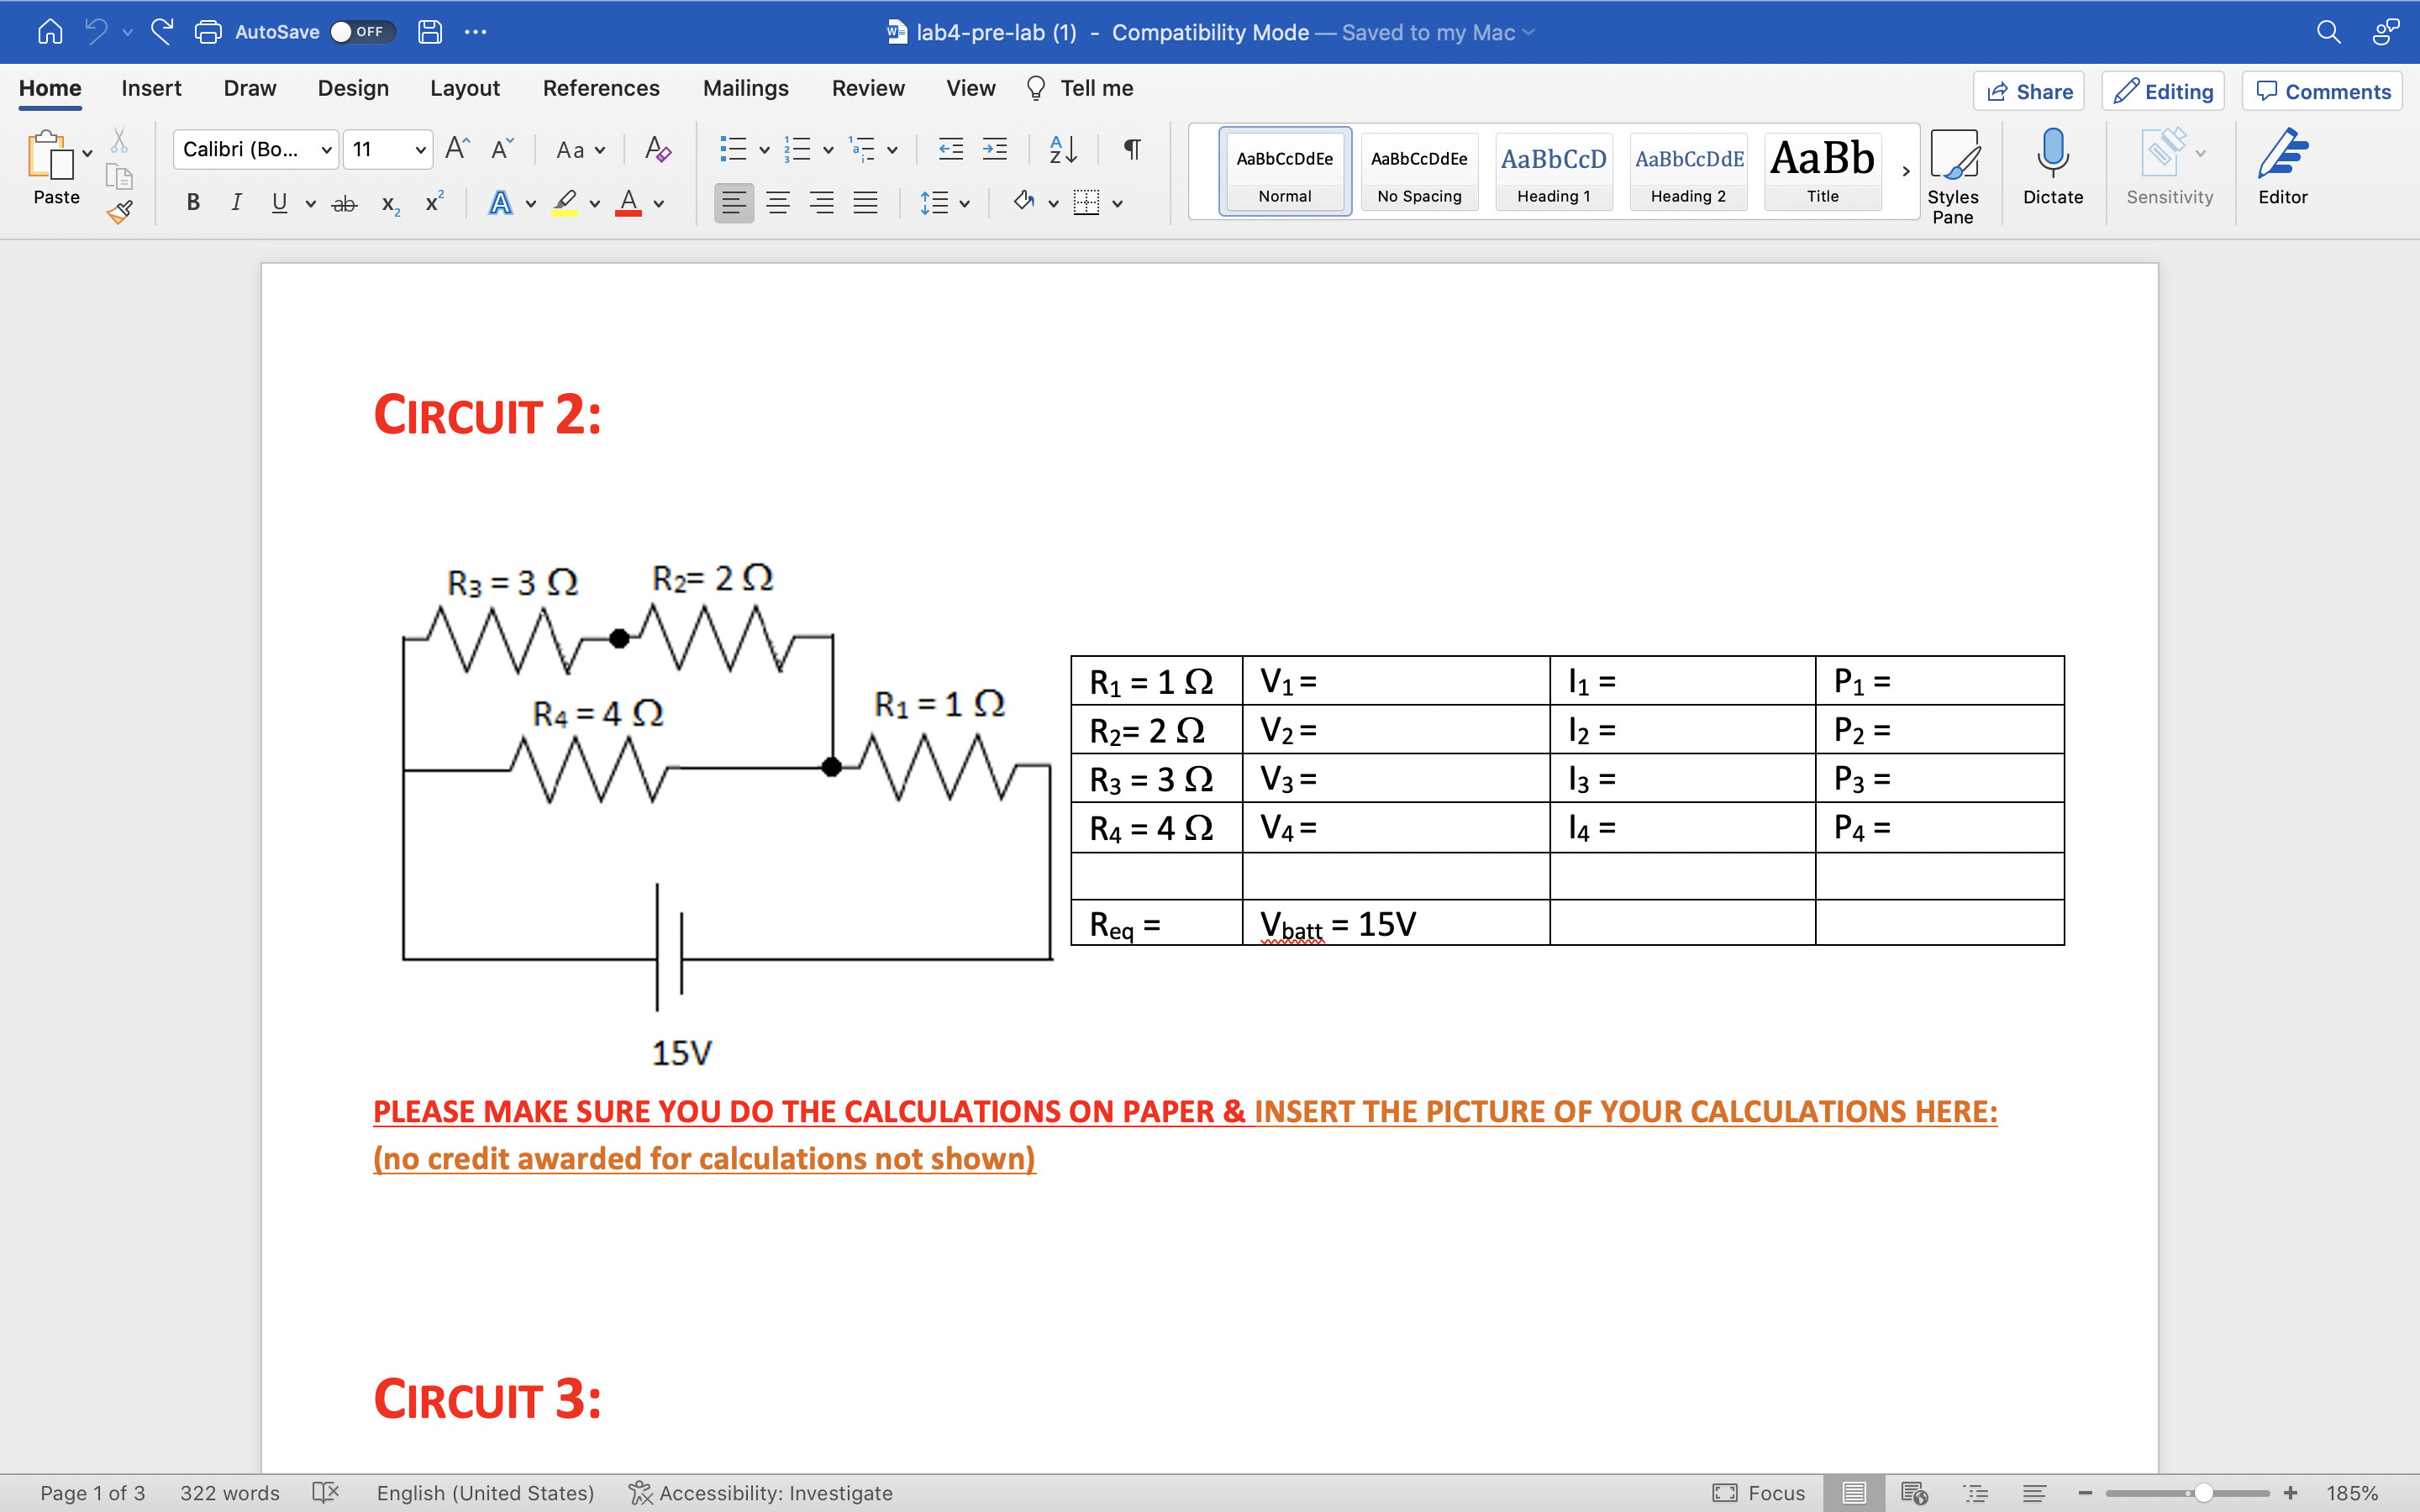
Task: Open the Insert tab
Action: (151, 88)
